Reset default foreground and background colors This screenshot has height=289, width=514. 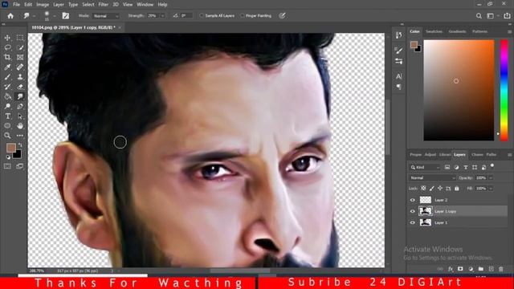pos(8,157)
